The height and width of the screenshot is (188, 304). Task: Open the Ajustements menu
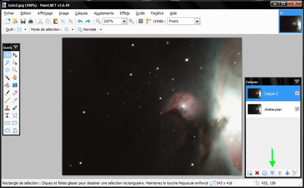pyautogui.click(x=104, y=13)
